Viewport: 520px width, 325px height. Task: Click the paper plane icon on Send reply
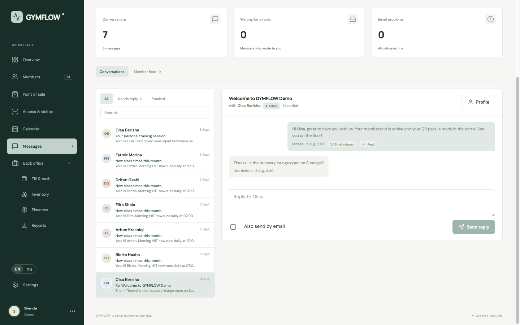[461, 227]
